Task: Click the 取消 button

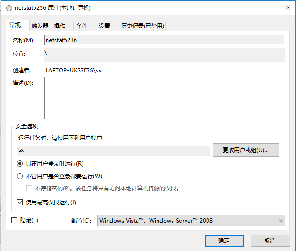Action: click(x=270, y=241)
